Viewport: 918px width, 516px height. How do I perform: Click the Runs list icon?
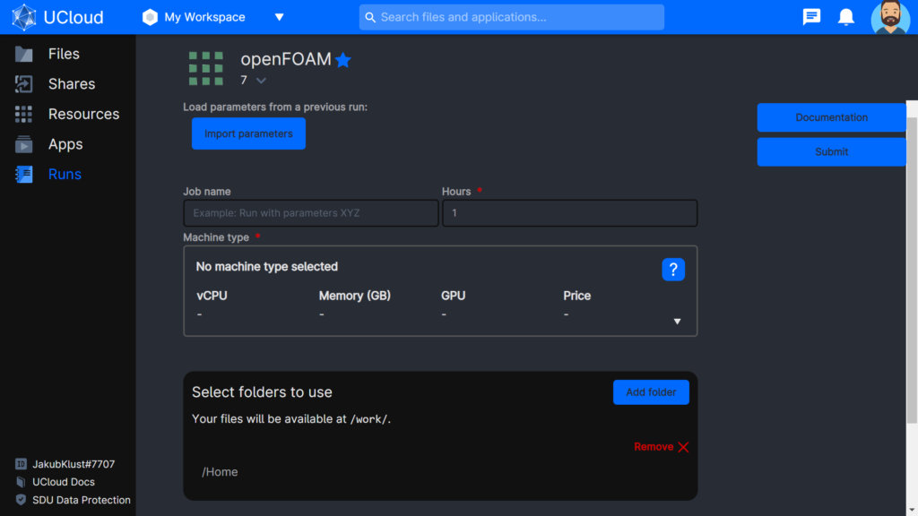[23, 175]
